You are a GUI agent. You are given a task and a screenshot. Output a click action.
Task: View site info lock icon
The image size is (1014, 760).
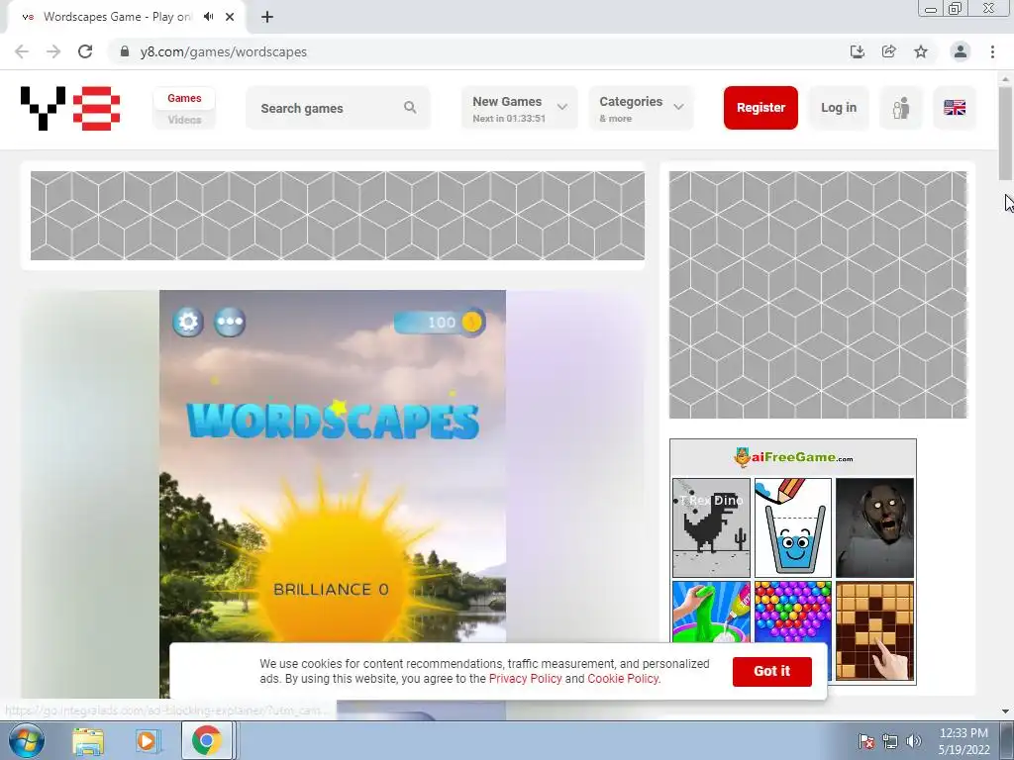coord(125,51)
